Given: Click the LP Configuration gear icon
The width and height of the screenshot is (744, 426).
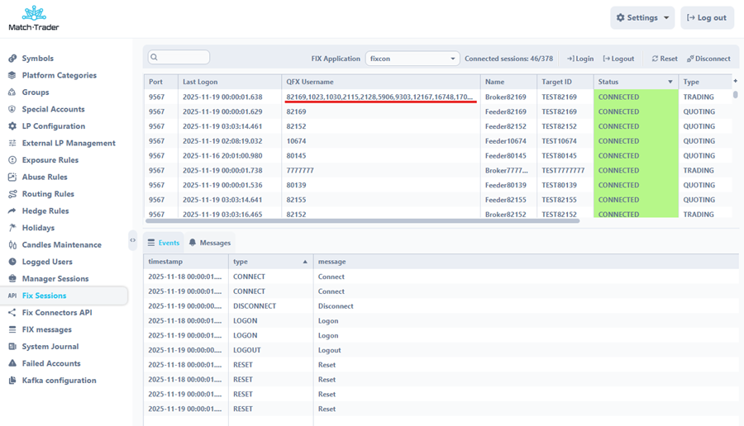Looking at the screenshot, I should coord(12,126).
